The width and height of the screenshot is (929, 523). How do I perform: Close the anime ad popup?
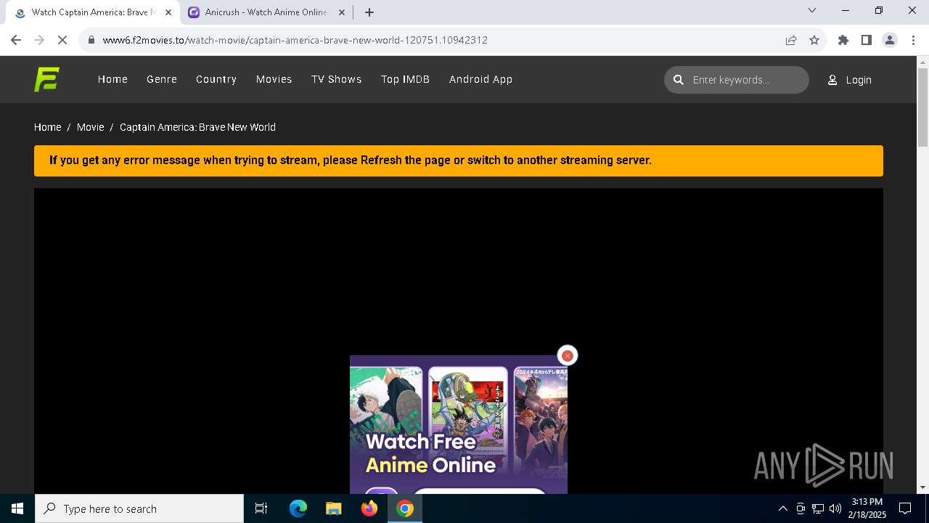(568, 355)
